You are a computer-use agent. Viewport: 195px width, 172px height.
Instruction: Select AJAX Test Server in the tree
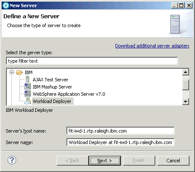click(x=50, y=80)
